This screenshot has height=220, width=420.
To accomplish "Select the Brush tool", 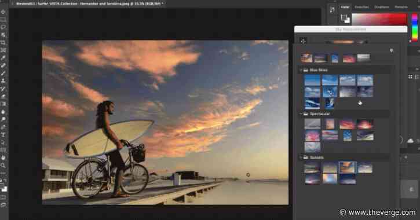I will (3, 73).
